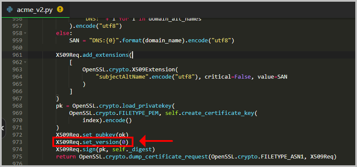Click line number 959 in the gutter
357x167 pixels.
point(17,41)
